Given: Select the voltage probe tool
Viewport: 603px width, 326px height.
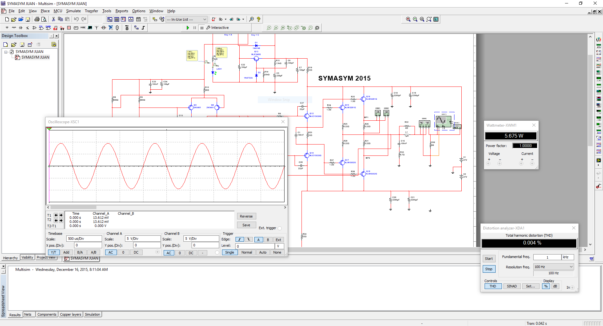Looking at the screenshot, I should pyautogui.click(x=269, y=28).
